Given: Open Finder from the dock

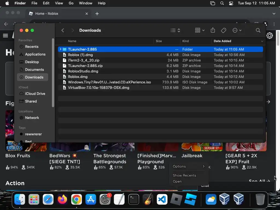Looking at the screenshot, I should [20, 199].
